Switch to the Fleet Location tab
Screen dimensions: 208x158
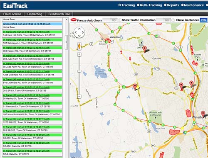[x=12, y=14]
